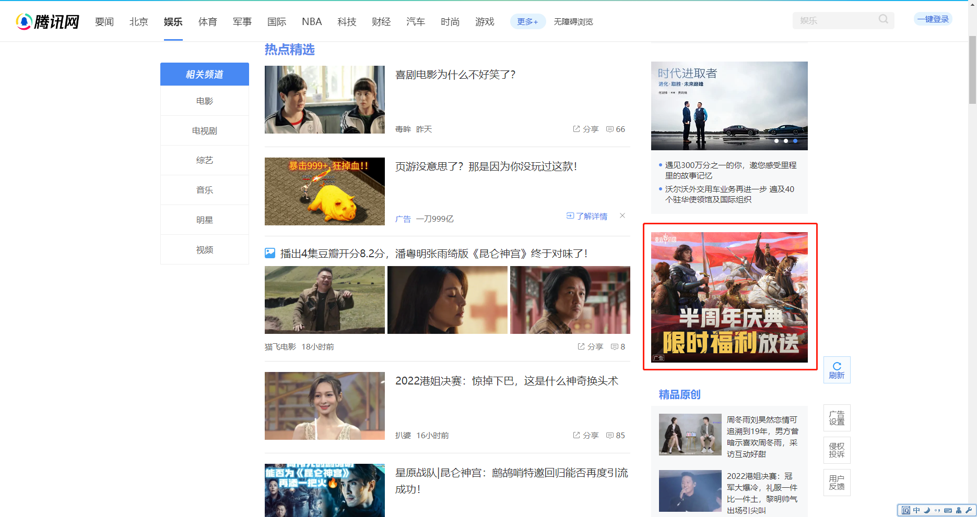Click the 娱乐 search input field
The height and width of the screenshot is (517, 977).
pyautogui.click(x=835, y=20)
